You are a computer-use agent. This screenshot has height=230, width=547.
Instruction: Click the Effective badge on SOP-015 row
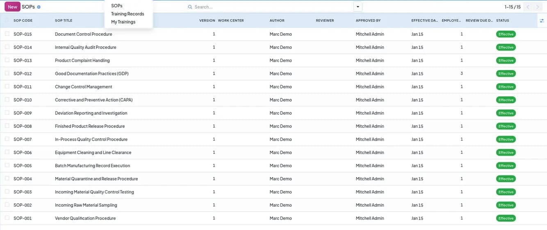point(506,34)
